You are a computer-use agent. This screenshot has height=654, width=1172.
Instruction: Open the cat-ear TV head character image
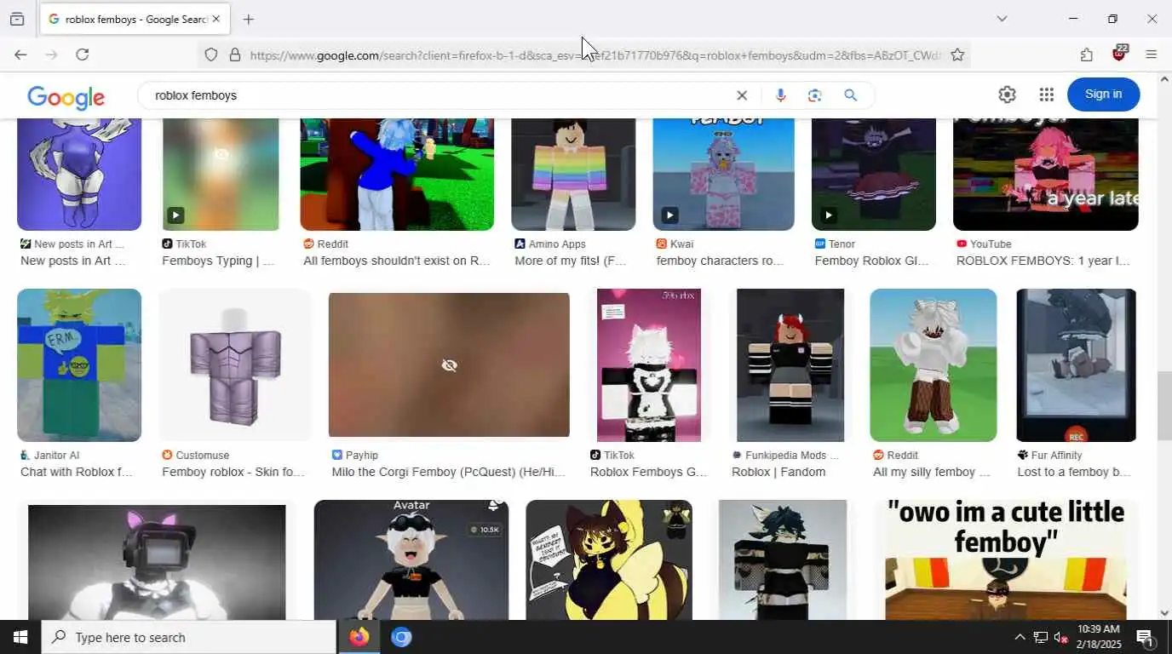(x=157, y=562)
